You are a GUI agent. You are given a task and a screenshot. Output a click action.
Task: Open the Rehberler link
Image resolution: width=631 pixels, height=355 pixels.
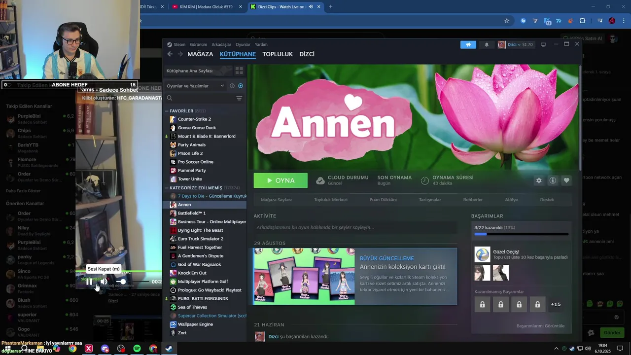473,200
